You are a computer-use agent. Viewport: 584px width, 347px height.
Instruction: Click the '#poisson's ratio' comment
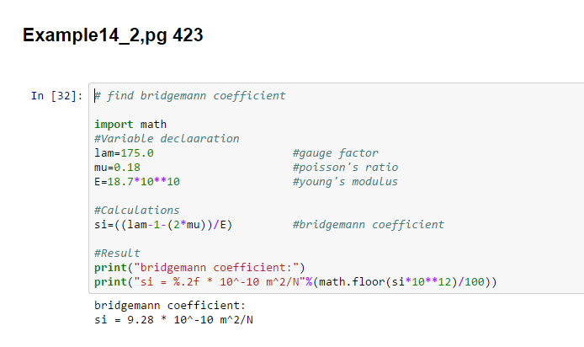tap(345, 168)
